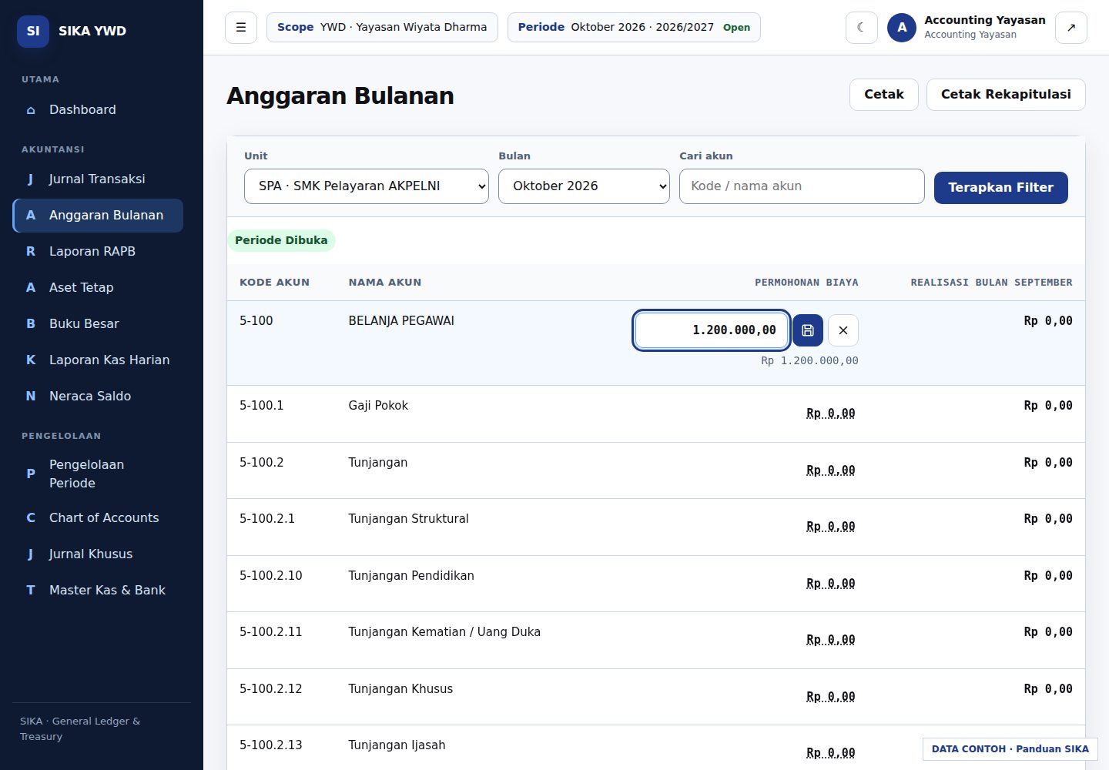
Task: Click the Scope YWD selector chip
Action: click(382, 28)
